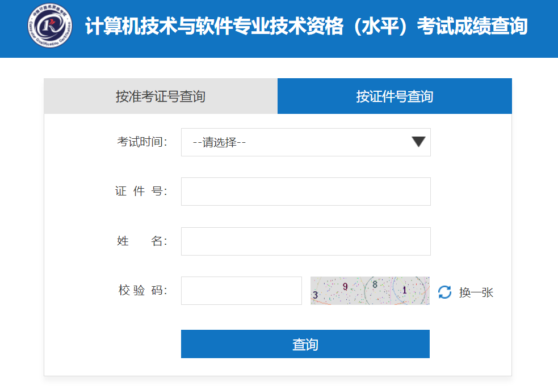Click into the 姓名 text box

[306, 241]
